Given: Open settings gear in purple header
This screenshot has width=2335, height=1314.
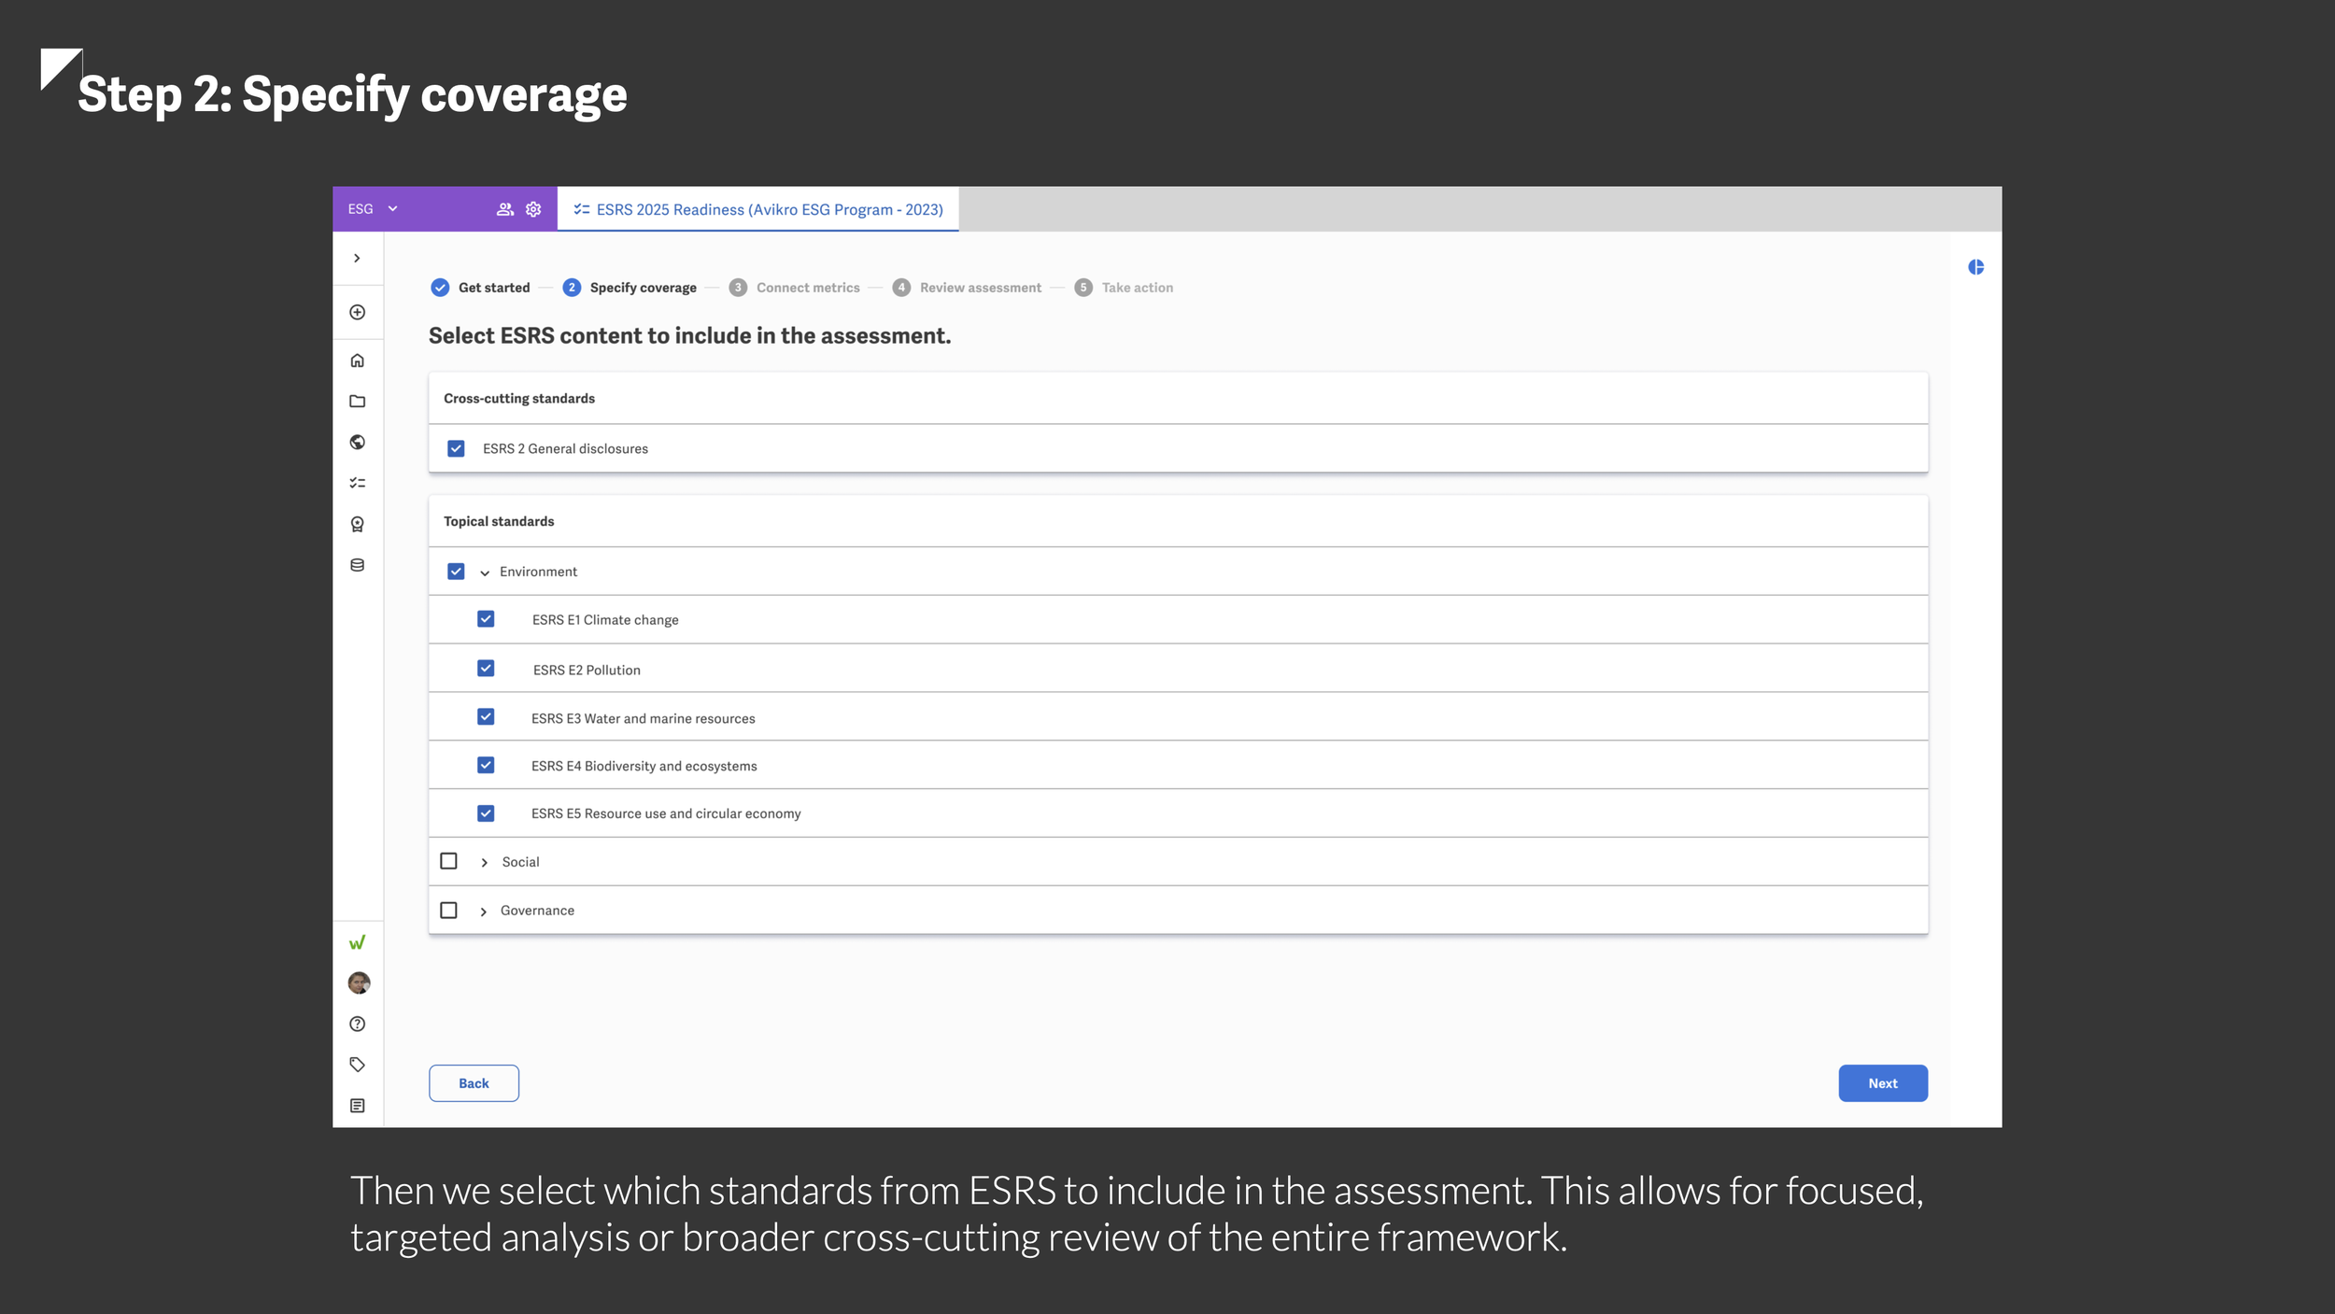Looking at the screenshot, I should 533,209.
